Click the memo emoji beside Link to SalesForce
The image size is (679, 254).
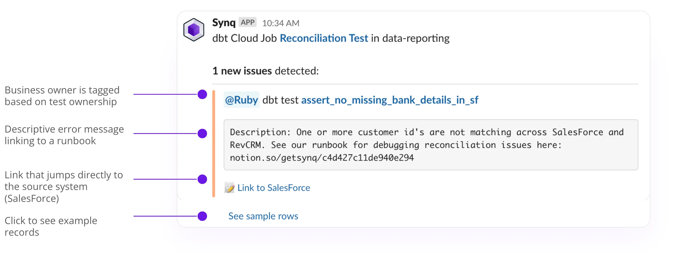point(229,187)
